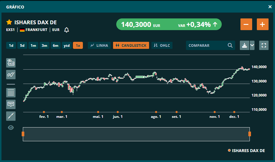Screen dimensions: 275x162
Task: Toggle the ISHARES DAX DE legend entry
Action: click(x=246, y=151)
